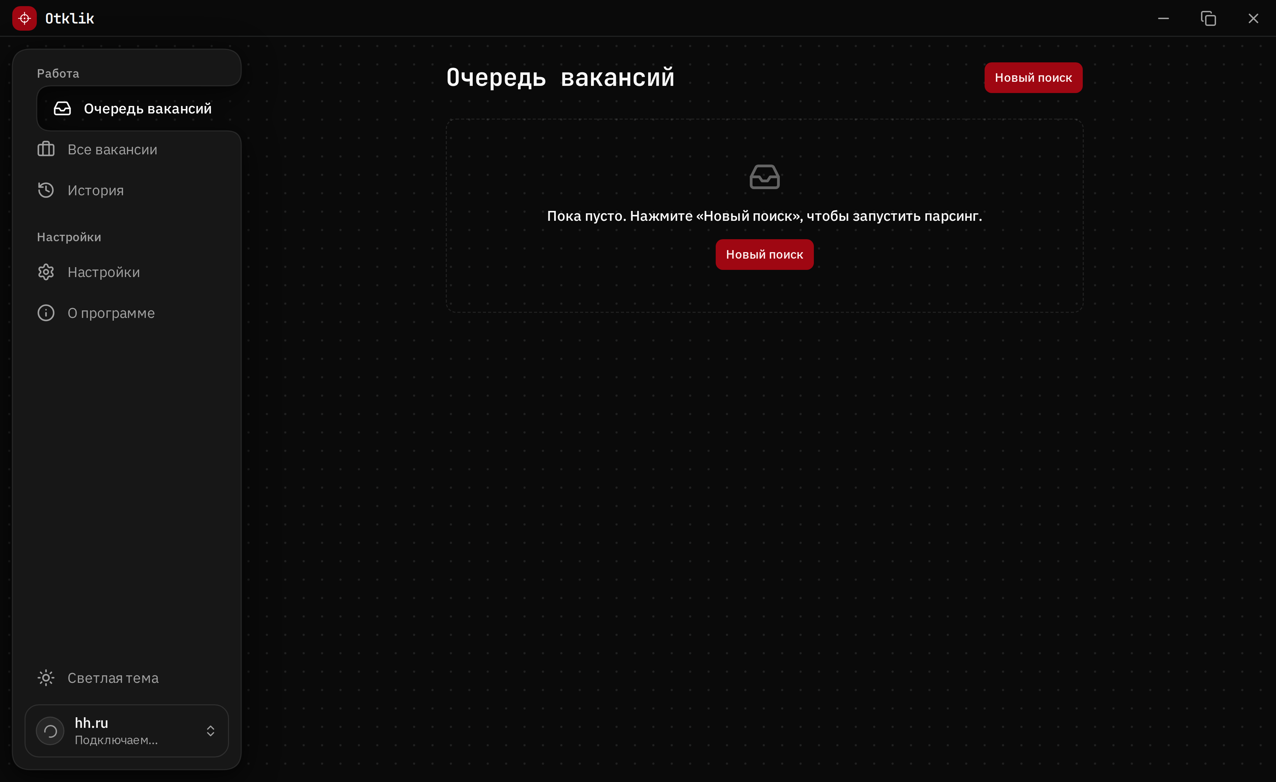The width and height of the screenshot is (1276, 782).
Task: Click the briefcase icon beside Все вакансии
Action: [x=46, y=149]
